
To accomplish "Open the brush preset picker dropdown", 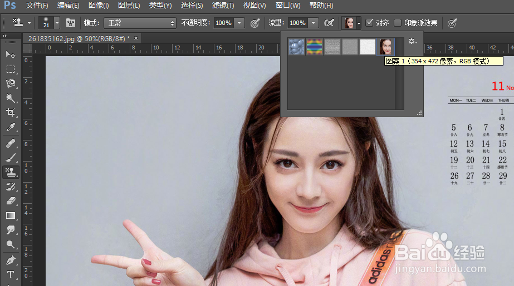I will pyautogui.click(x=57, y=23).
